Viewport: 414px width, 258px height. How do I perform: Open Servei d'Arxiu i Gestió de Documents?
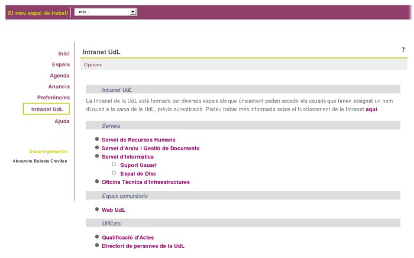coord(150,149)
